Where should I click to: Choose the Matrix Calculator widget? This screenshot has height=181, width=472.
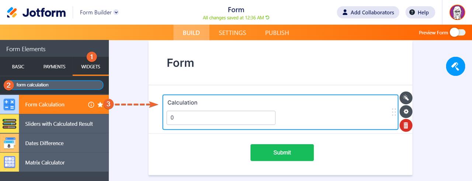pos(45,163)
